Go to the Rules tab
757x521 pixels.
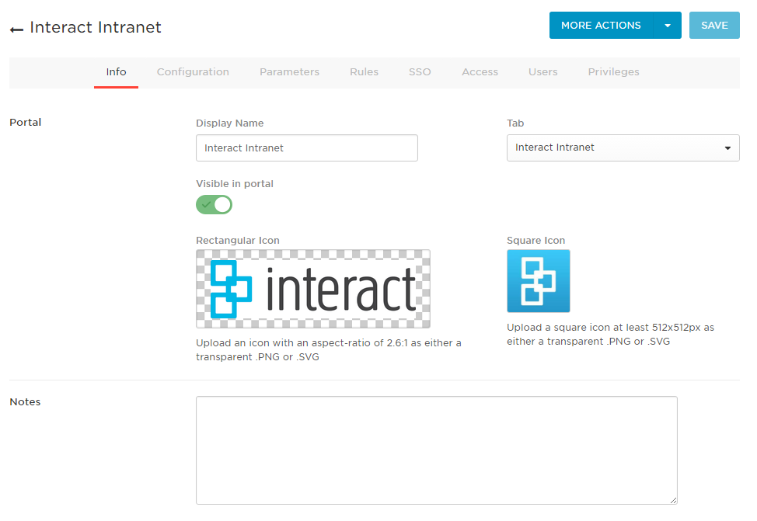point(364,72)
